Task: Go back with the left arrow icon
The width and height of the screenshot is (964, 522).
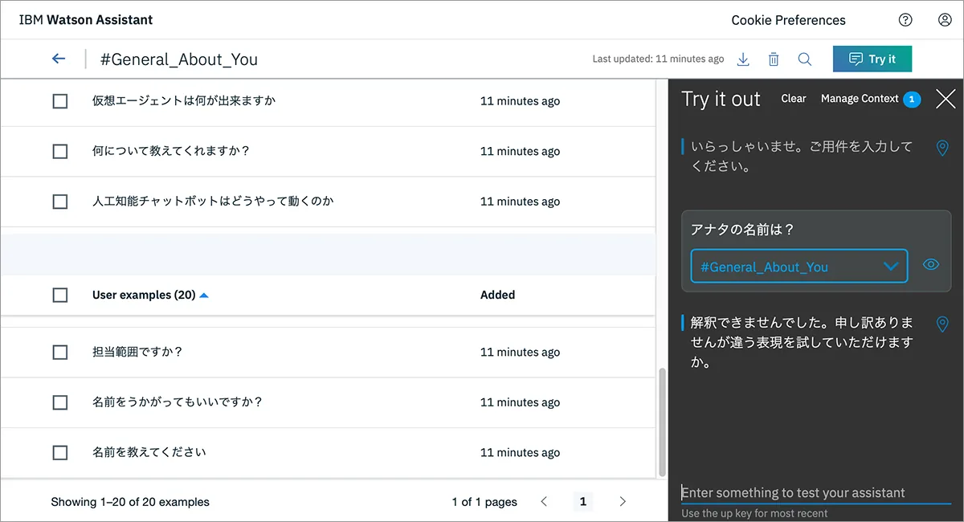Action: click(58, 59)
